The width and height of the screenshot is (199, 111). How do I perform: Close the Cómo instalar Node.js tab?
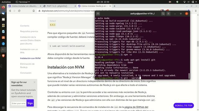tap(110, 6)
